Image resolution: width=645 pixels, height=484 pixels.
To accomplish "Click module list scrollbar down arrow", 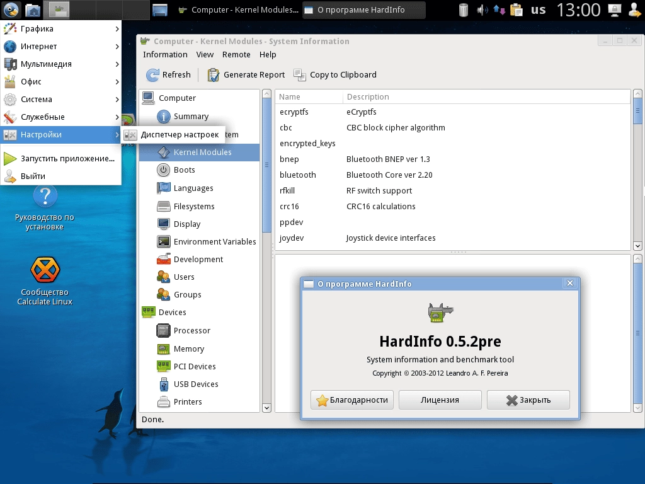I will click(637, 246).
